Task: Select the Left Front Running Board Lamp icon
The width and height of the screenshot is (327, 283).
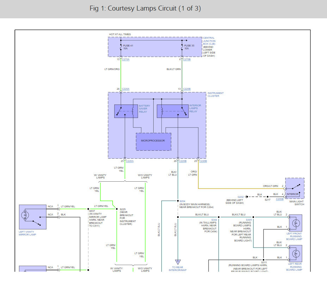Action: click(296, 223)
